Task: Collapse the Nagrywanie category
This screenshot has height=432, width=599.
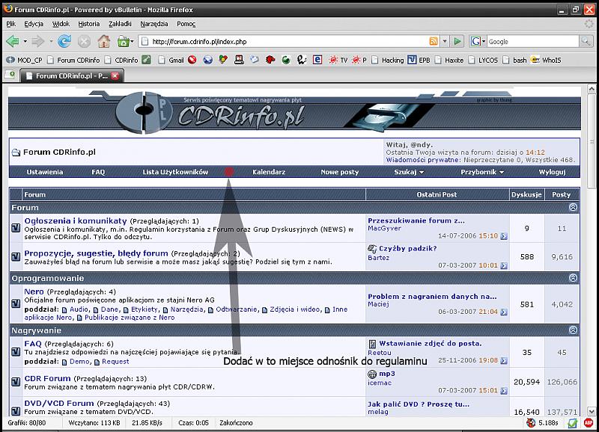Action: (573, 330)
